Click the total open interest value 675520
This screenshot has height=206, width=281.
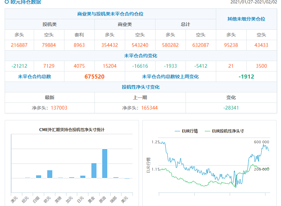point(94,77)
